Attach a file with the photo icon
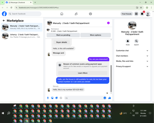The width and height of the screenshot is (154, 123). 52,98
